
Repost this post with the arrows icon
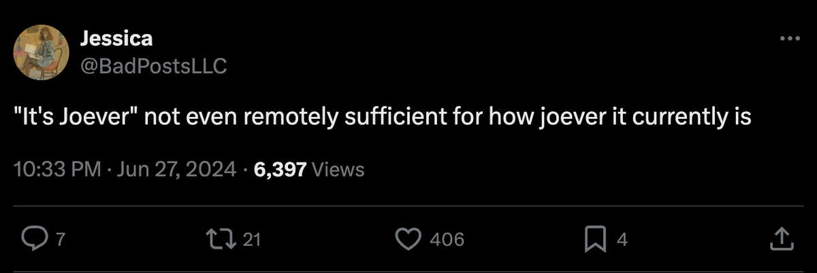221,238
